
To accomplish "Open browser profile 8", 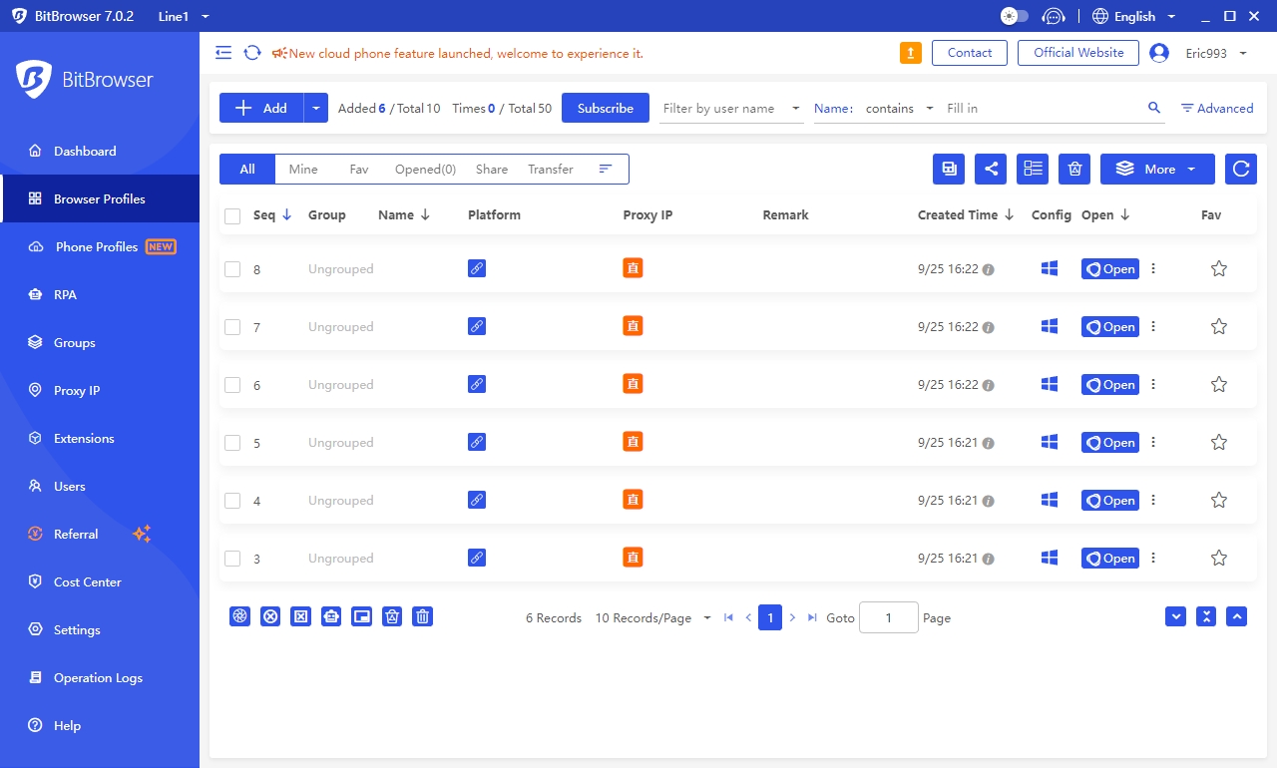I will (x=1110, y=269).
